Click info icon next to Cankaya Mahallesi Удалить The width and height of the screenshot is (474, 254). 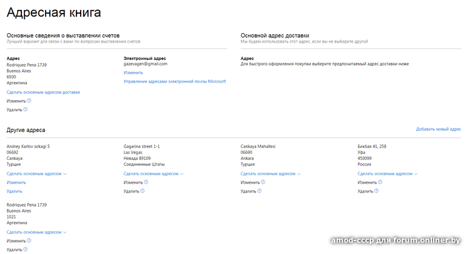point(260,191)
